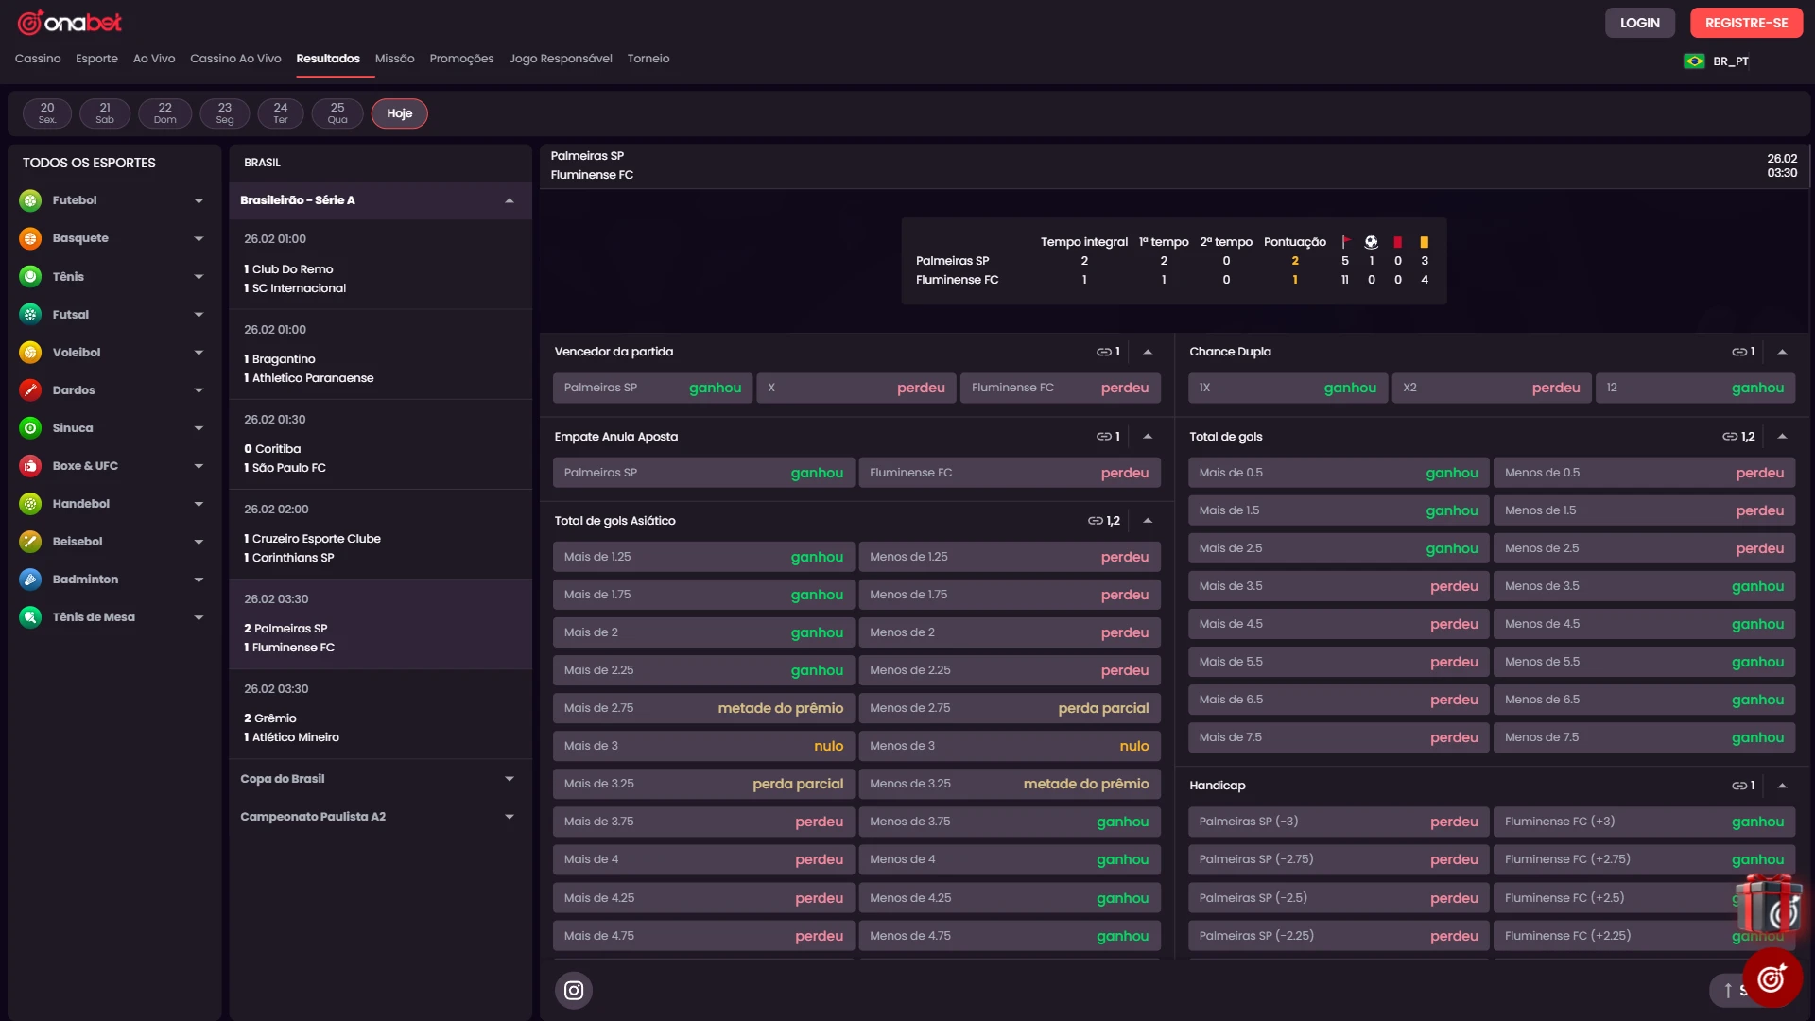Click the Futebol sport icon
The image size is (1815, 1021).
tap(30, 200)
